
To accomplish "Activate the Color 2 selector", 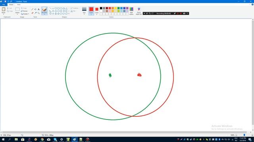I will click(97, 11).
